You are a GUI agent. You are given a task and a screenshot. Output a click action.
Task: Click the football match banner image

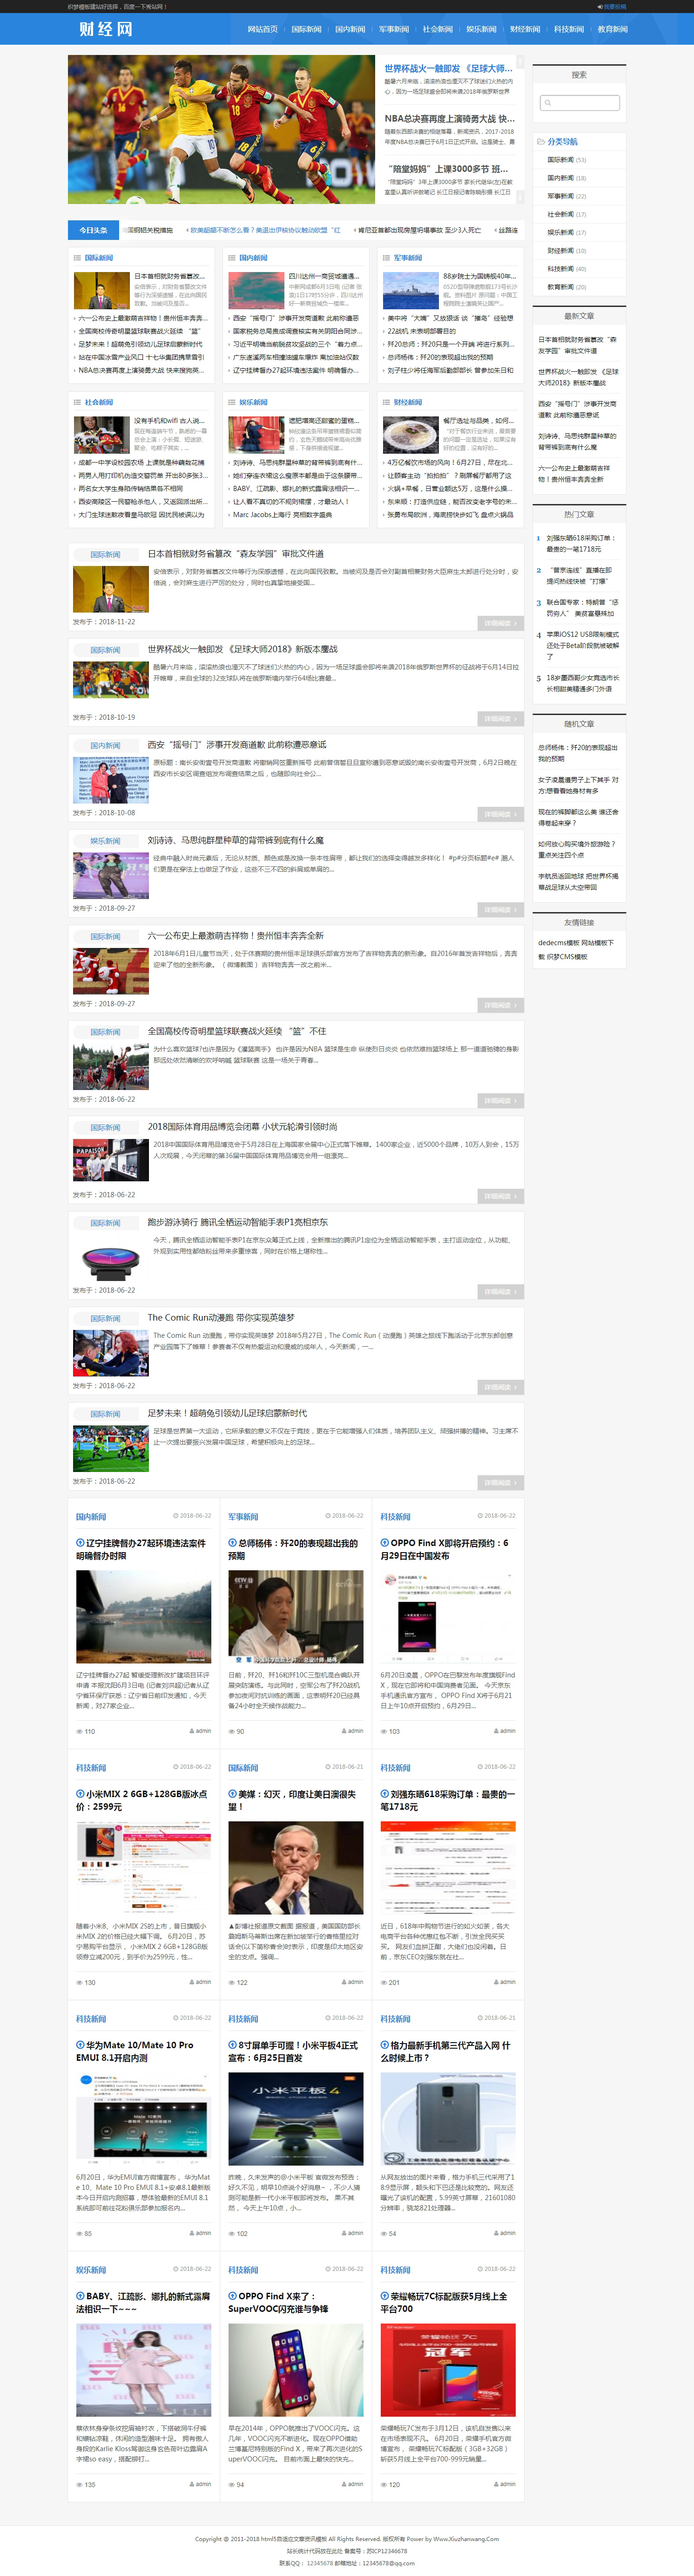[222, 130]
